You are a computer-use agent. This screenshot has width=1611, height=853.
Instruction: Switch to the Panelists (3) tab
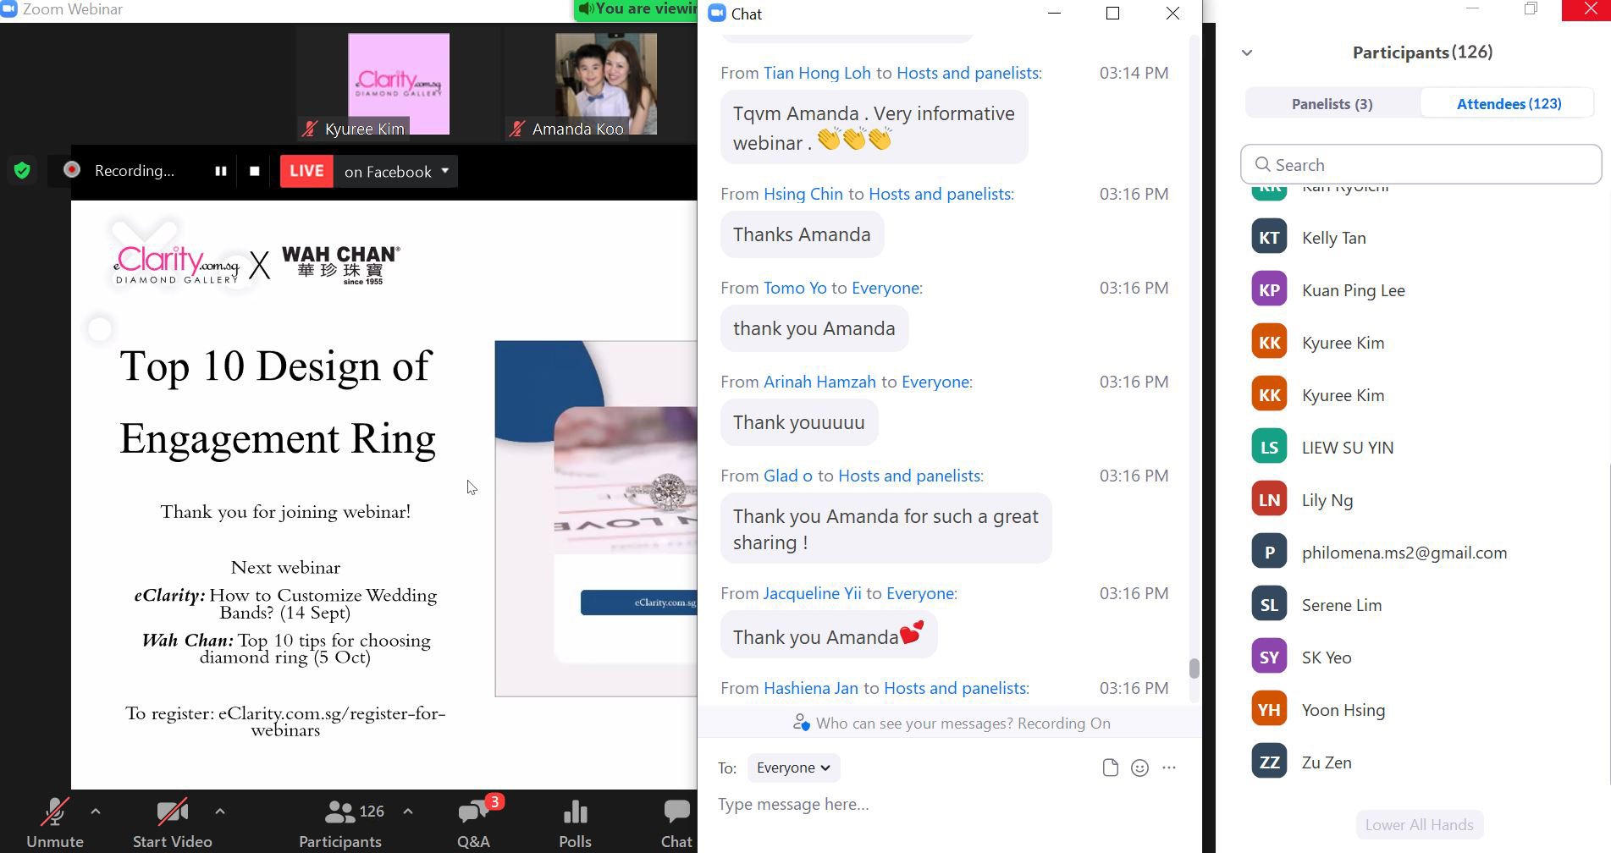pyautogui.click(x=1332, y=104)
